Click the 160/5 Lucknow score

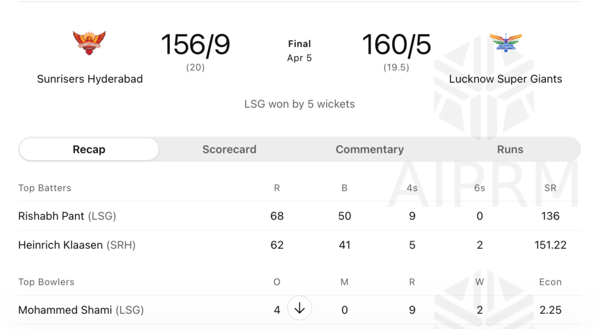point(396,45)
